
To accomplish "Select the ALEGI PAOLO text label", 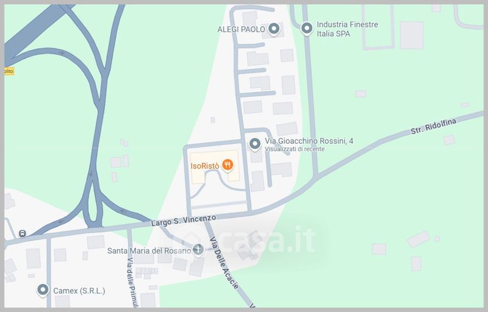I will point(241,29).
